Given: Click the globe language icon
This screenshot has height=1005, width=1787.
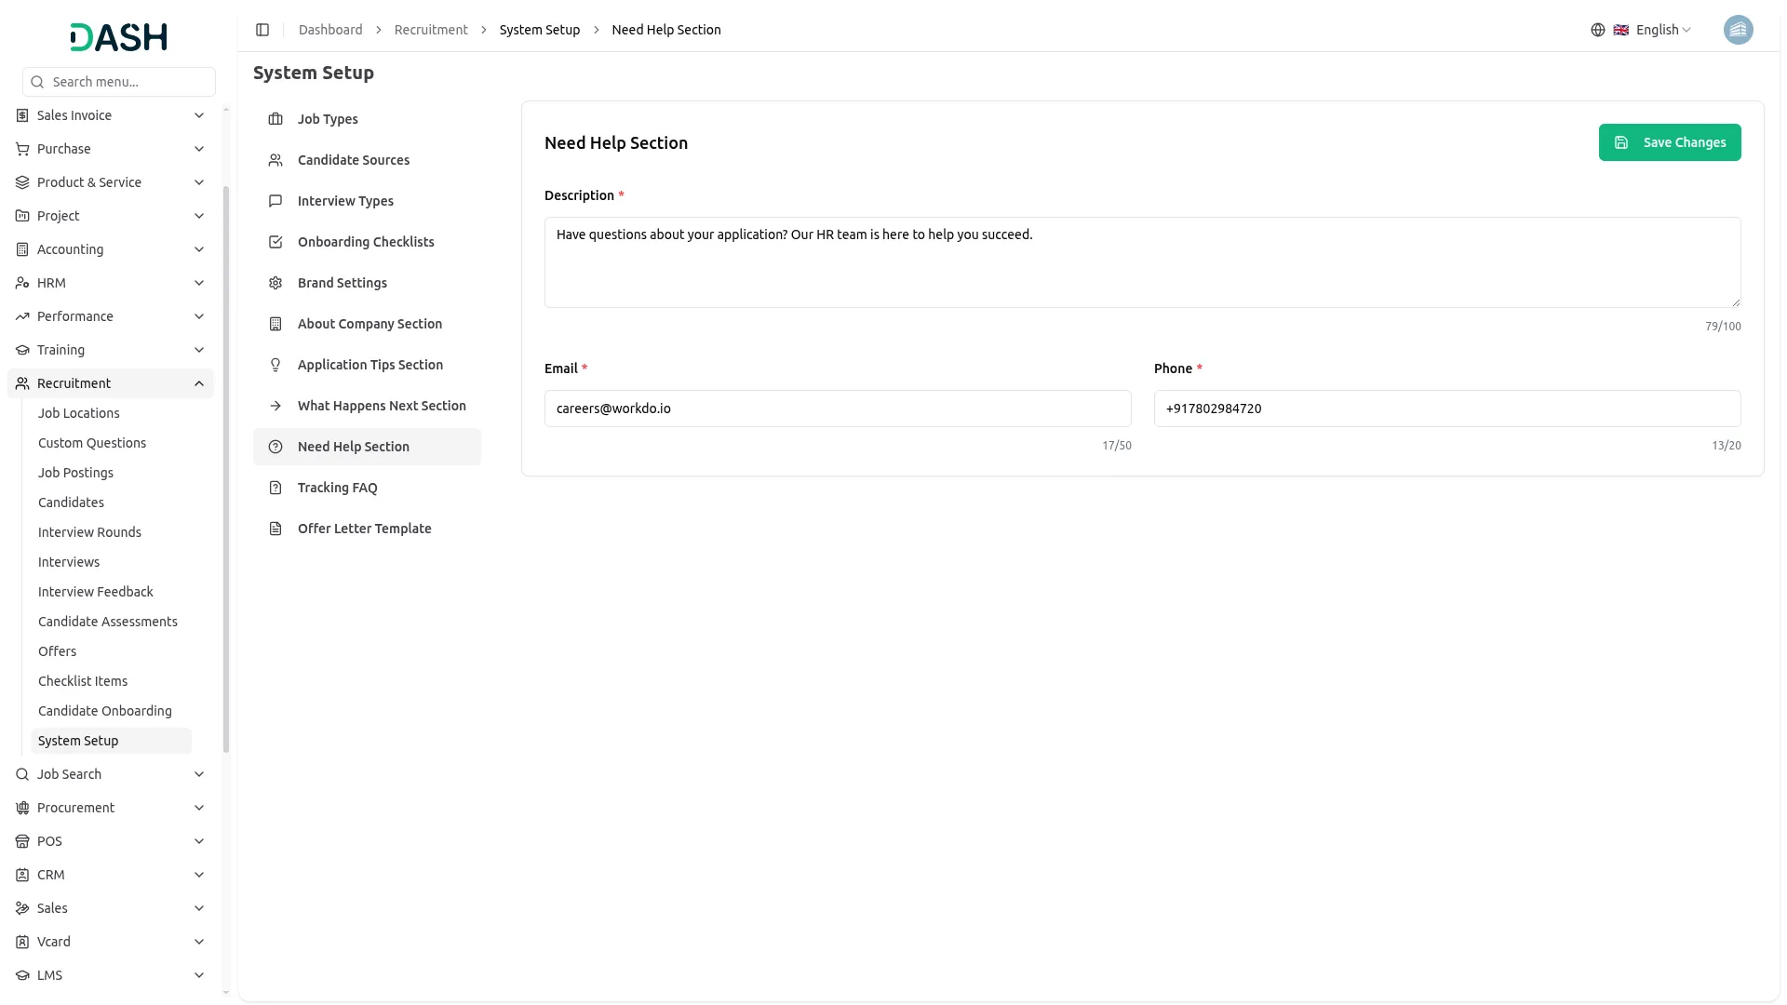Looking at the screenshot, I should 1598,30.
